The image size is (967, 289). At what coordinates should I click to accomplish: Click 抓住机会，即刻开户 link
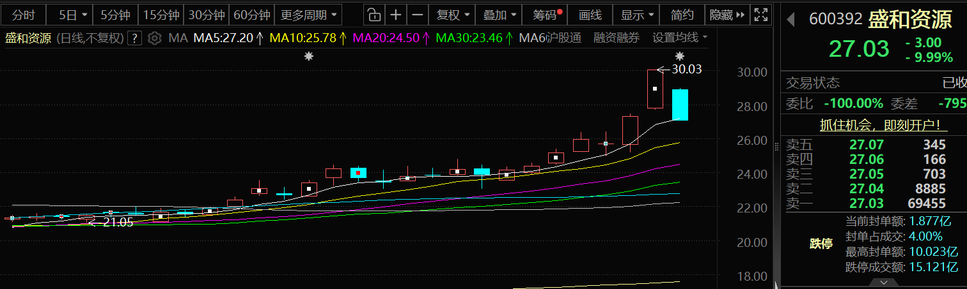tap(874, 125)
